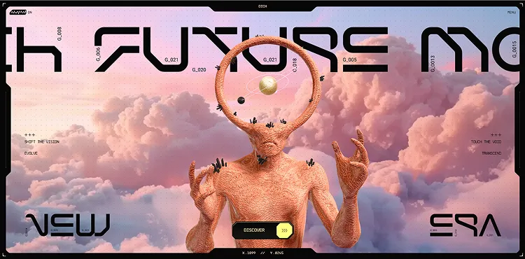Click the DISCOVER button

point(262,230)
